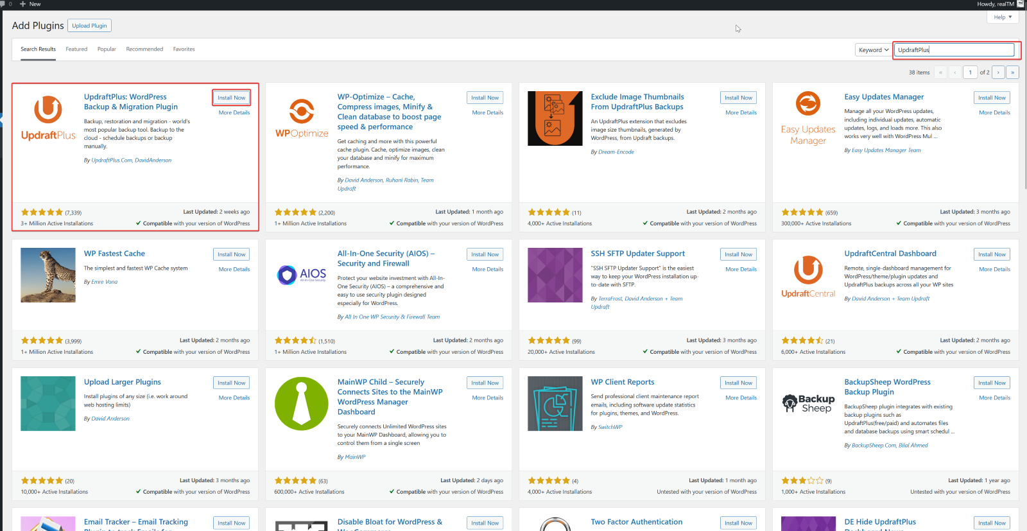Open the UpdraftPlus WordPress Backup title link
Viewport: 1027px width, 531px height.
131,102
